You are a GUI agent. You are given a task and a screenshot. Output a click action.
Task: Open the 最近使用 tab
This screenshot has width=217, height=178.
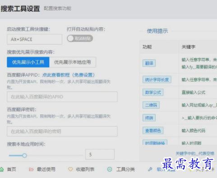(x=46, y=169)
